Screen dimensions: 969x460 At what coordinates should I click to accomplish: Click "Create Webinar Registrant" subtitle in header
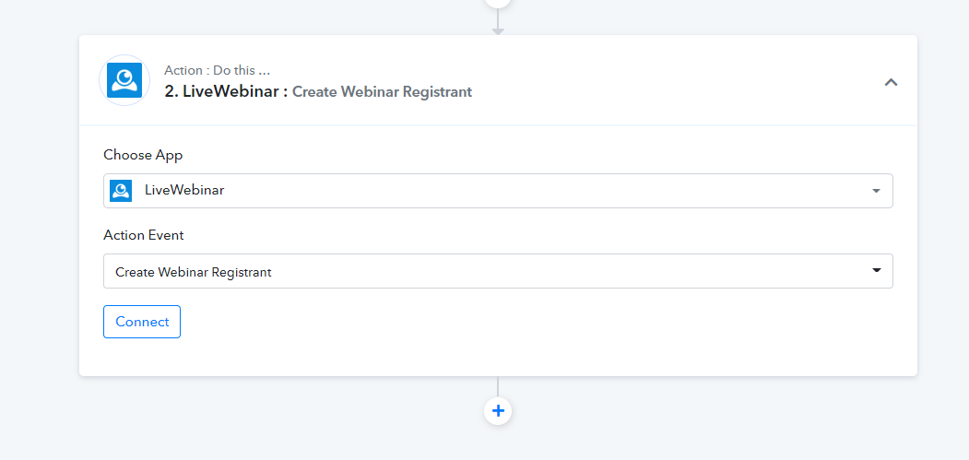382,92
